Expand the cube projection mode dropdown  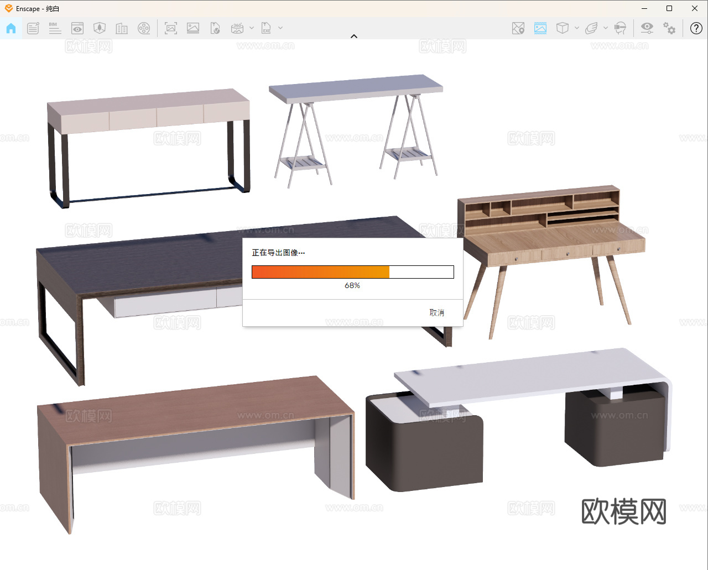[x=577, y=28]
